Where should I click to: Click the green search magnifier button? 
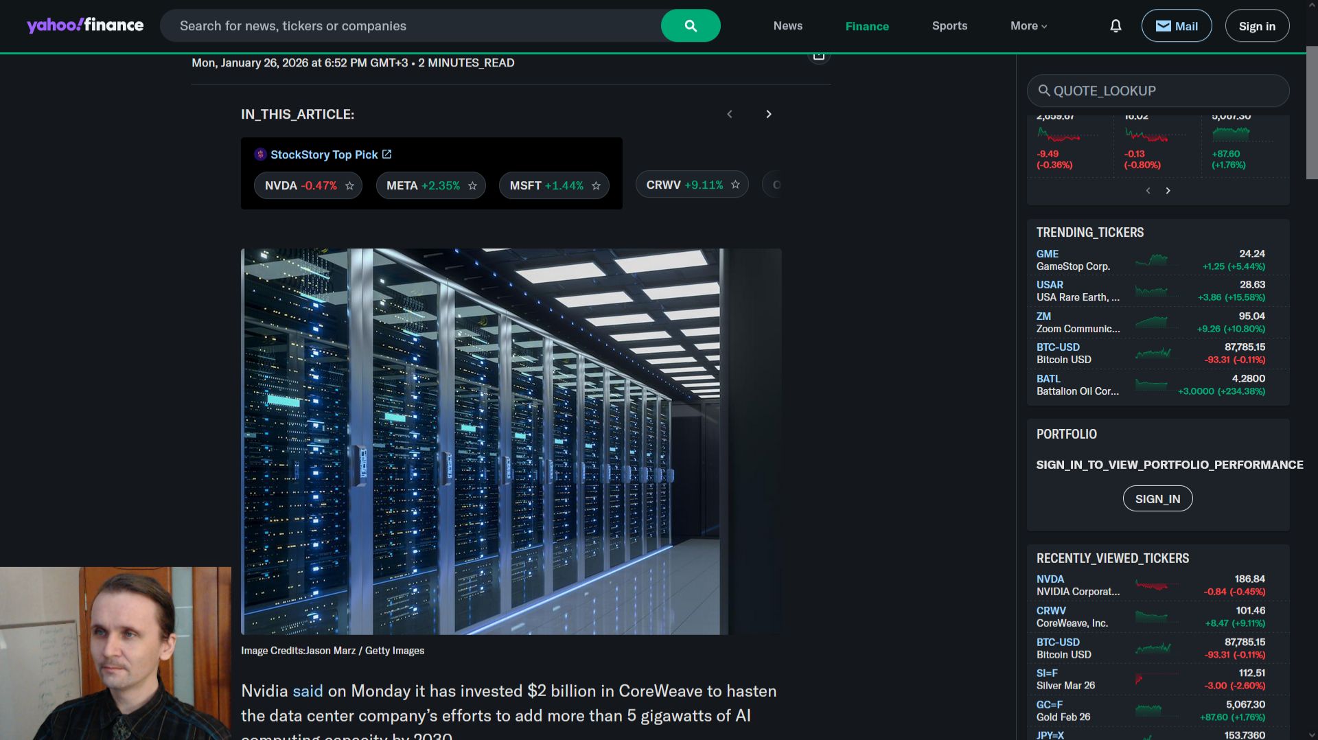(691, 25)
